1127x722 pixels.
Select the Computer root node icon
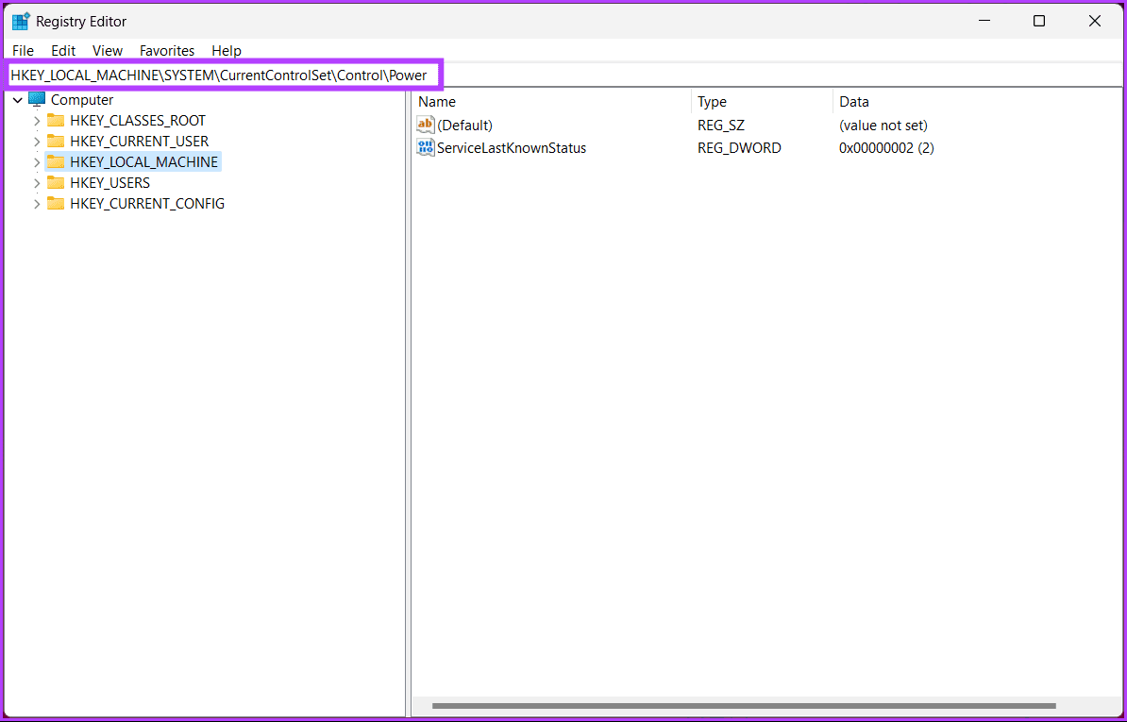pyautogui.click(x=37, y=100)
